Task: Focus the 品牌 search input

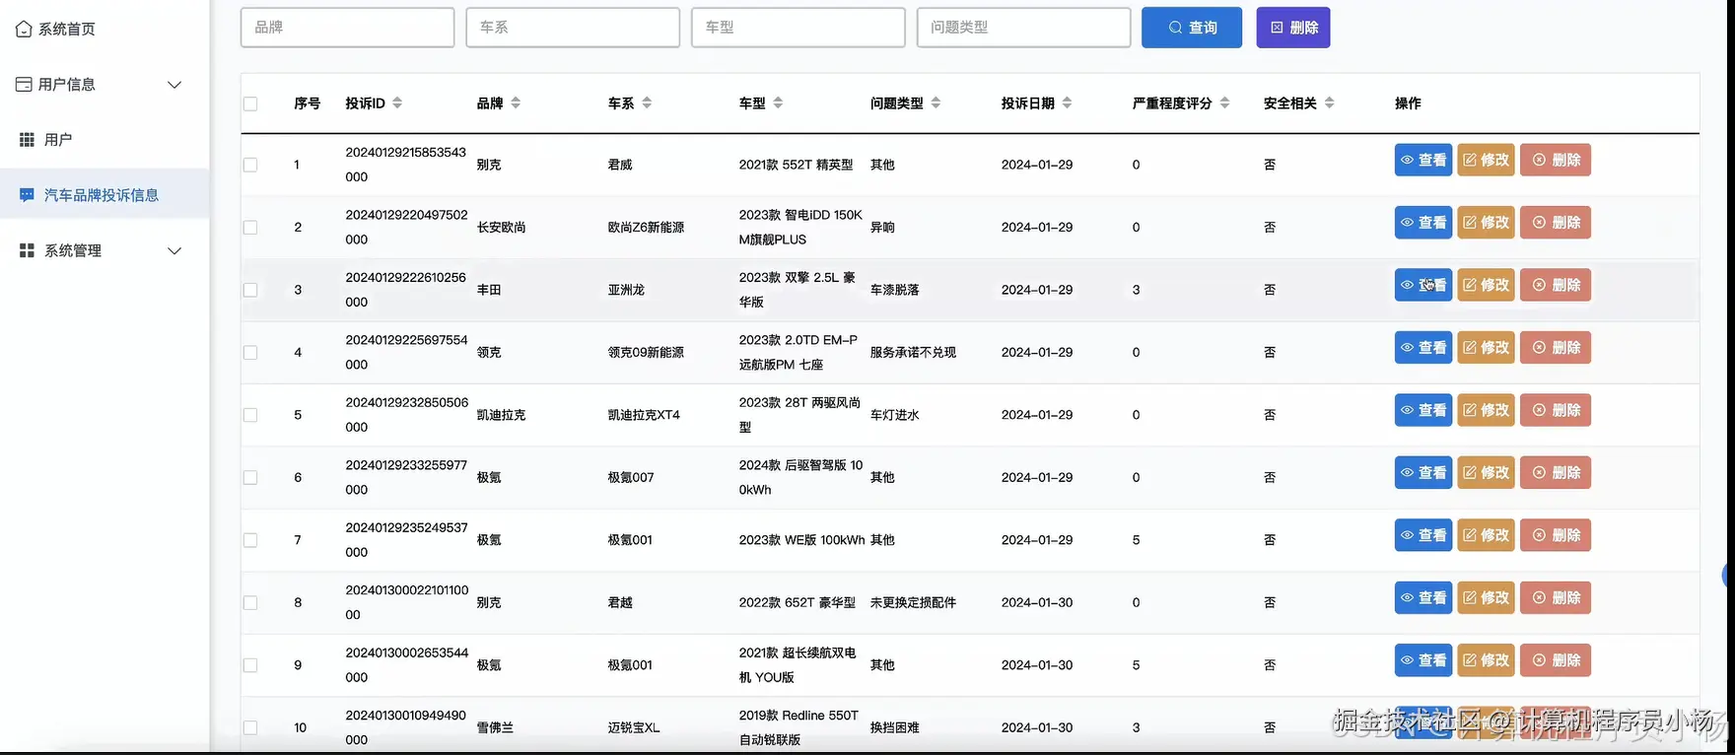Action: point(347,28)
